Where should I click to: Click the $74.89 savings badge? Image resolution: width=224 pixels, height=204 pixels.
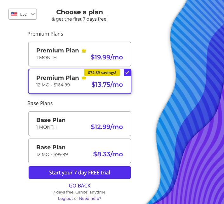pyautogui.click(x=102, y=73)
